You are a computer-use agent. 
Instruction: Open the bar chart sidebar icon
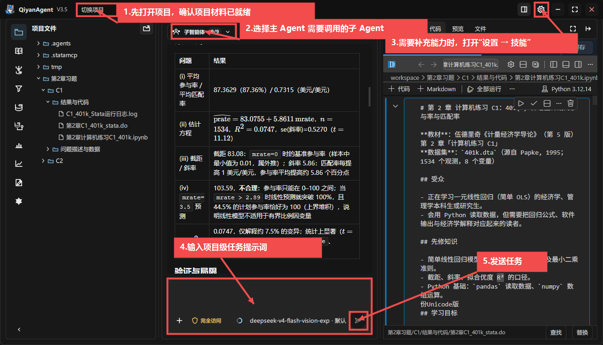click(19, 145)
